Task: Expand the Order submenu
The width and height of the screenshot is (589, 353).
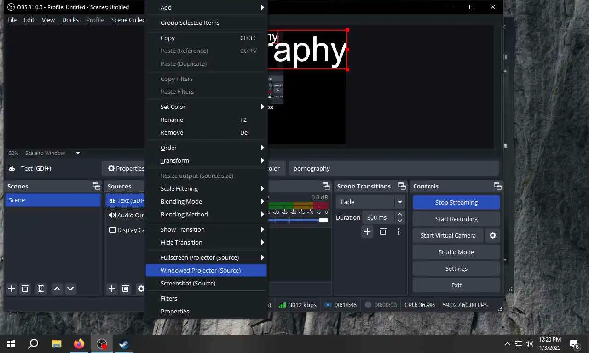Action: tap(206, 148)
